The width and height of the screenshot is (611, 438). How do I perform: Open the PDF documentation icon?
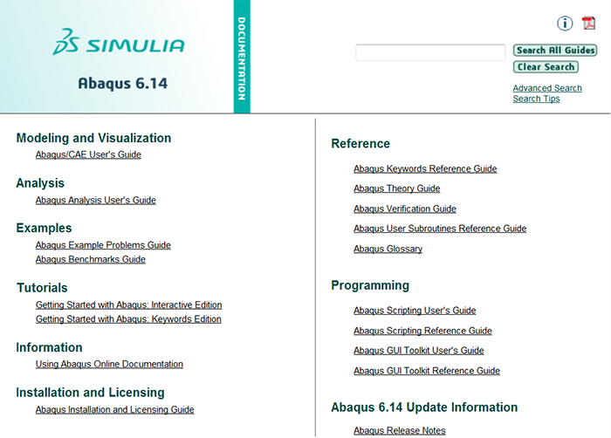589,24
